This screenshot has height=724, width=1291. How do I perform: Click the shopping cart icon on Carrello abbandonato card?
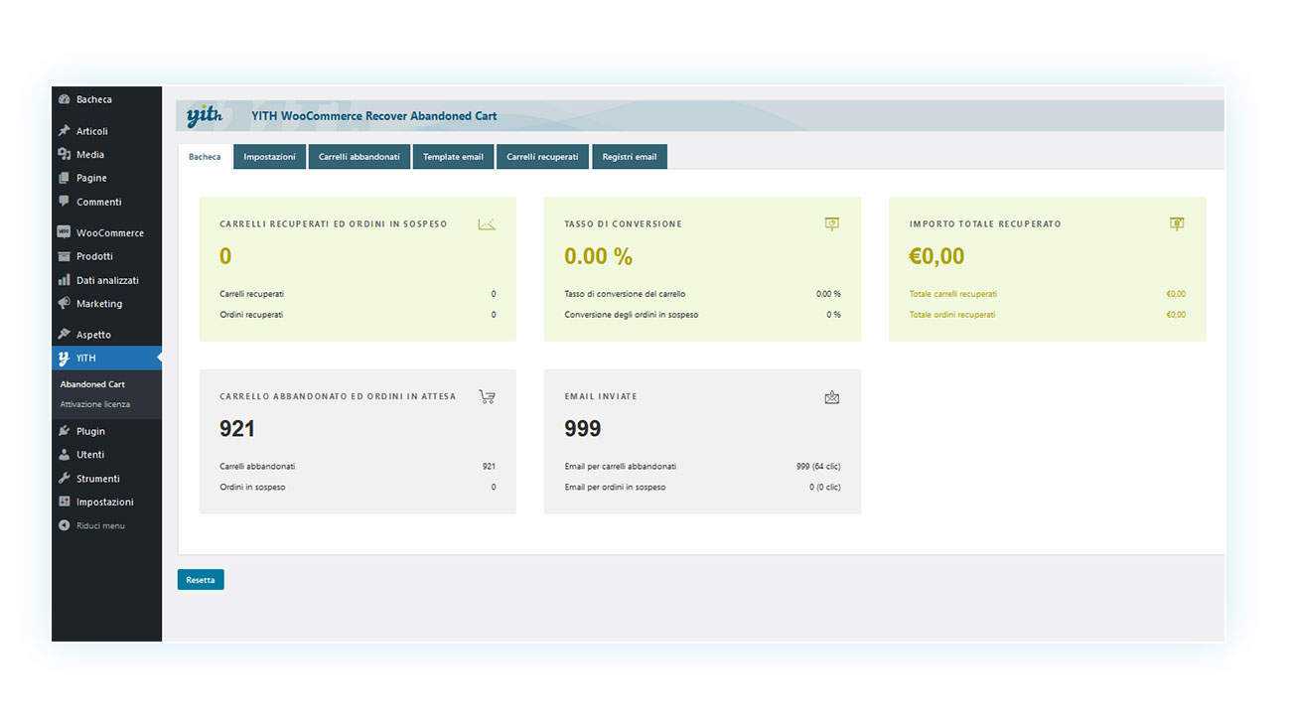point(487,396)
